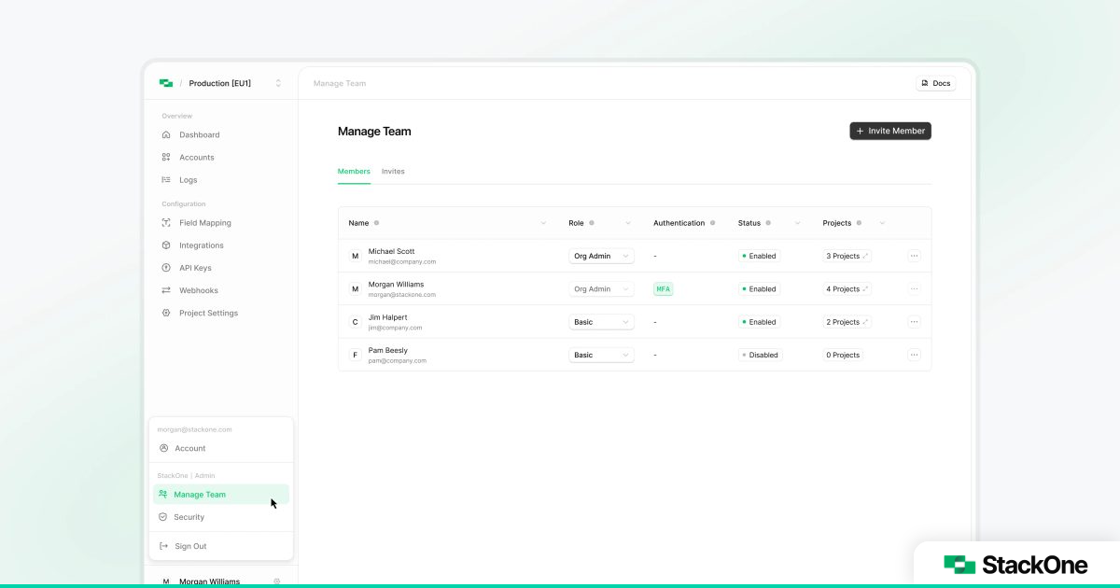Switch to the Invites tab
This screenshot has height=588, width=1120.
tap(393, 171)
